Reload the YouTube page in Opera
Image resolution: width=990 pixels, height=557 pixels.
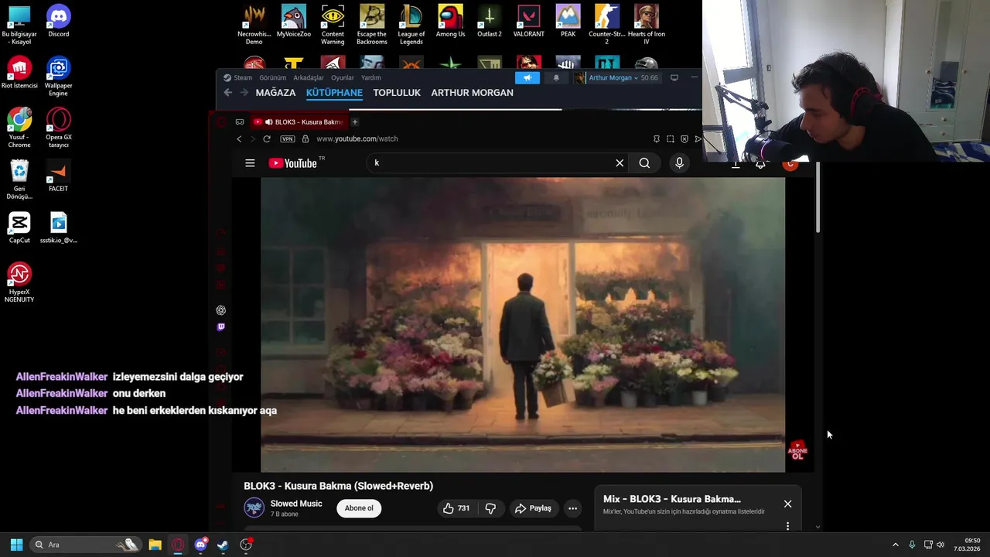tap(267, 138)
